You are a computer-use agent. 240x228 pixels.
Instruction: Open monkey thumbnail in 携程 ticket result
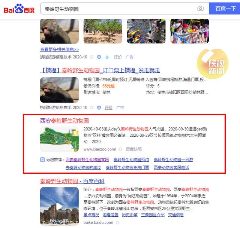pyautogui.click(x=59, y=90)
